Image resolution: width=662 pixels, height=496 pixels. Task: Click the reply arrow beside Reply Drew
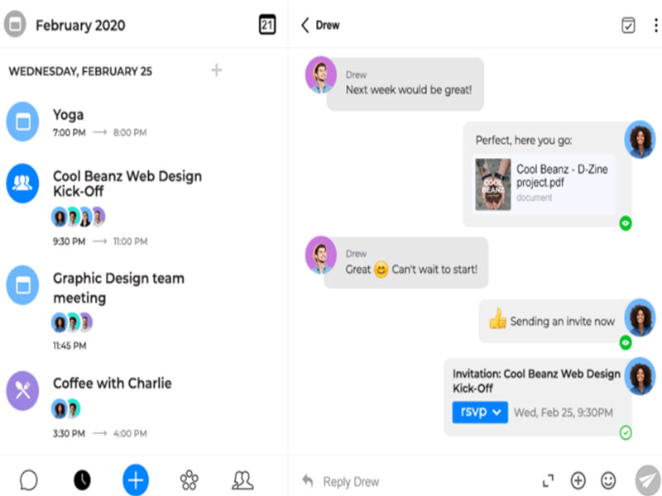(x=306, y=480)
